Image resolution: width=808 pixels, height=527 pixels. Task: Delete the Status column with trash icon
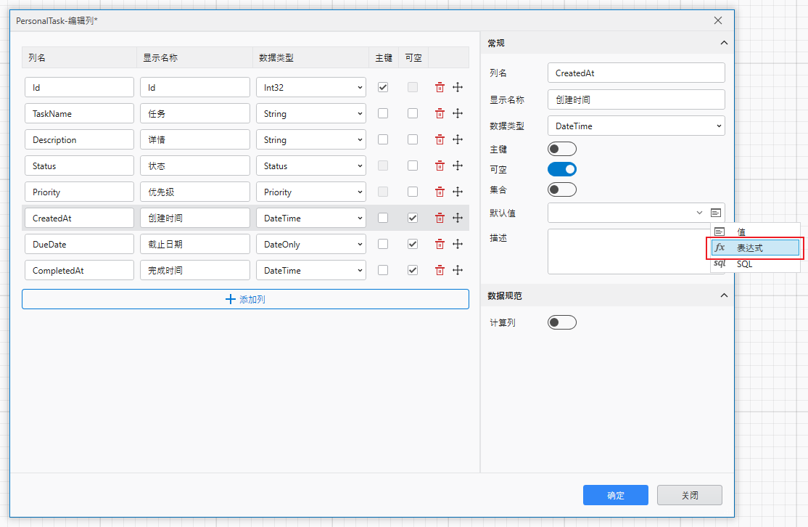coord(440,166)
